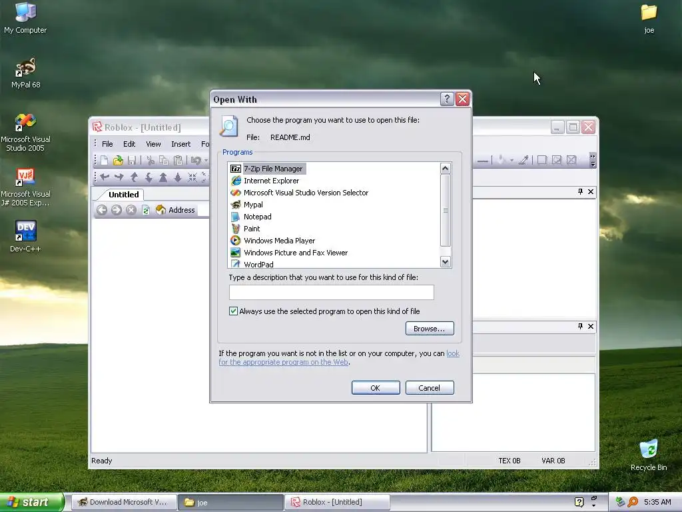
Task: Switch to the joe folder taskbar button
Action: [230, 502]
